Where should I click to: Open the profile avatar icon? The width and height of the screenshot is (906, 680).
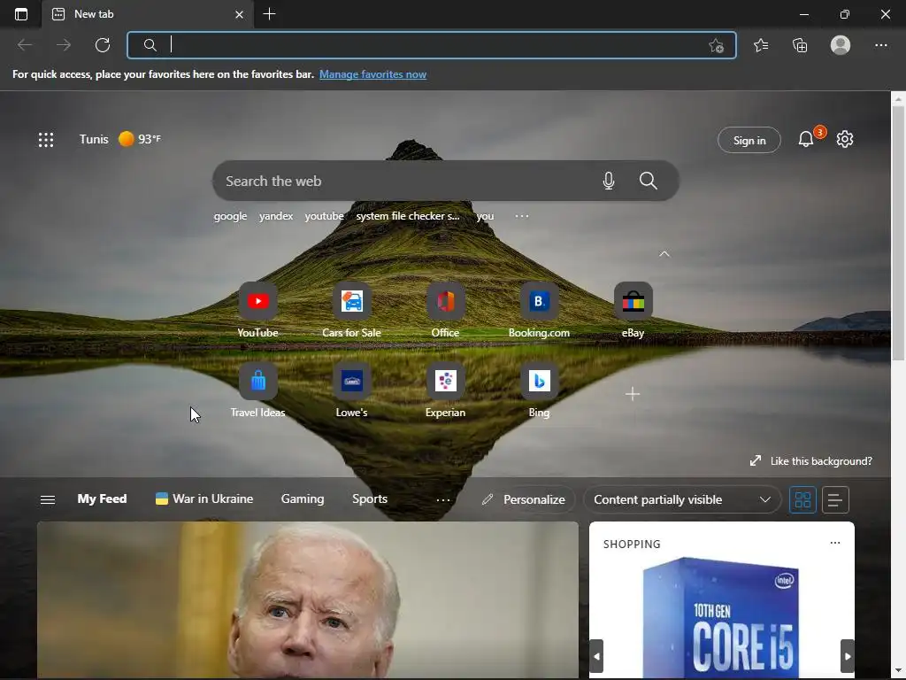(x=841, y=45)
